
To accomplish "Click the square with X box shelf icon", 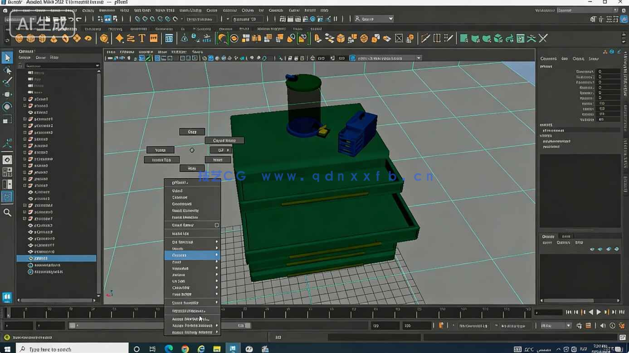I will [399, 39].
